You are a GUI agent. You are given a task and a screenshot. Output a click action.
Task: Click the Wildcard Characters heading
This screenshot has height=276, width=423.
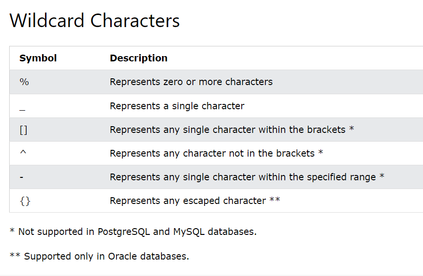click(95, 21)
